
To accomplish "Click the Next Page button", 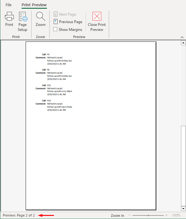I will (x=65, y=14).
